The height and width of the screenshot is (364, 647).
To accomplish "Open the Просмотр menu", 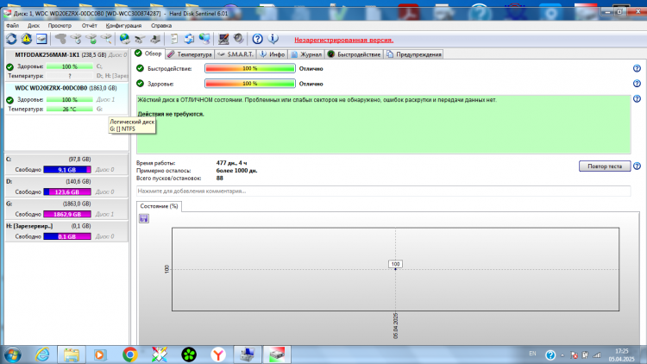I will (x=60, y=26).
